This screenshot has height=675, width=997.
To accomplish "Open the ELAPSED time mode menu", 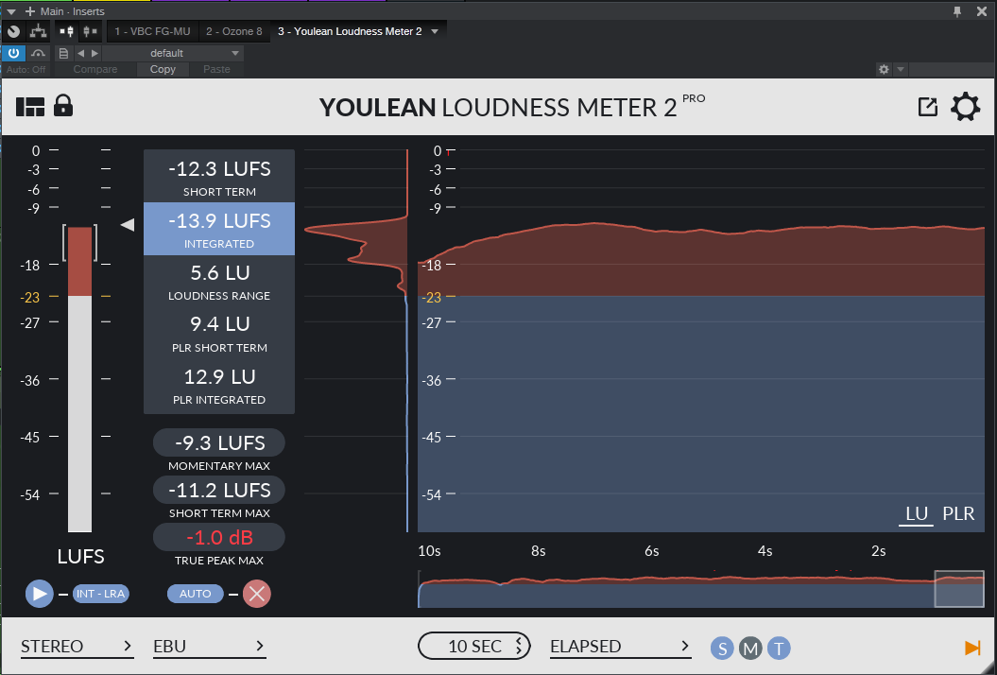I will (621, 647).
